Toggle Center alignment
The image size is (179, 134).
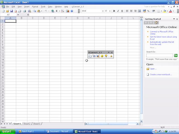click(x=131, y=11)
